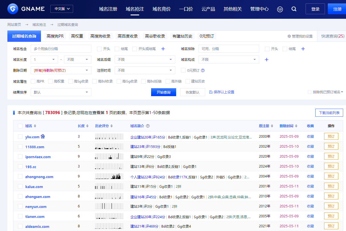Open the 中文版 language selector

point(62,9)
